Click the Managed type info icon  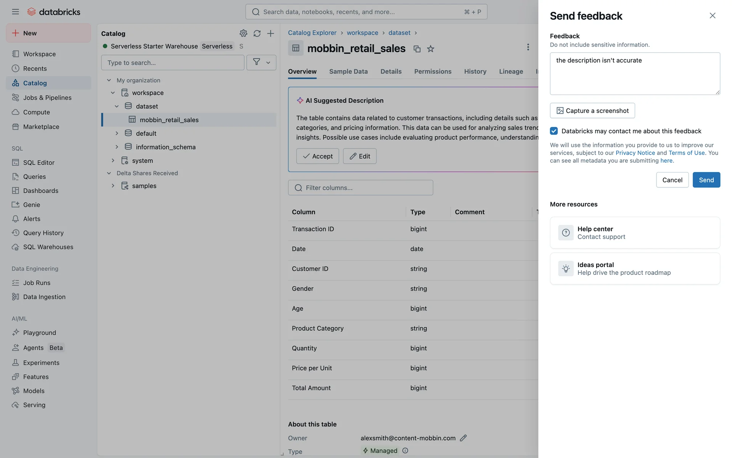pyautogui.click(x=405, y=451)
